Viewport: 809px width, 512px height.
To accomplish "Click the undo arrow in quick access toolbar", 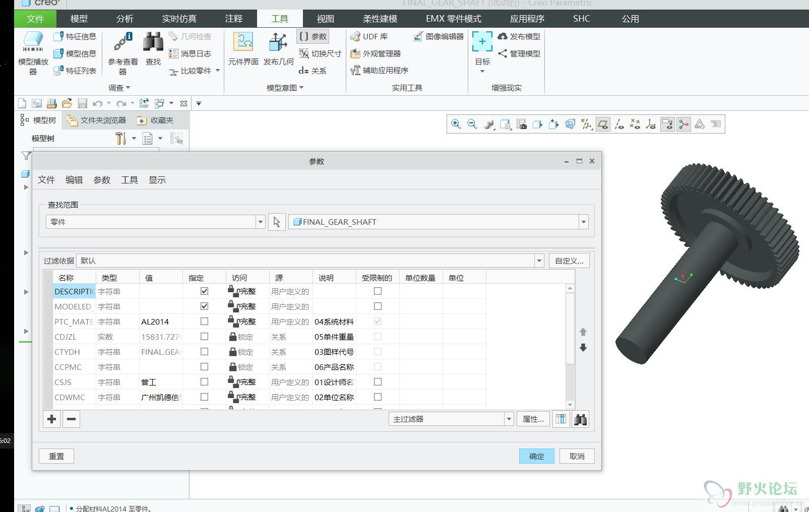I will (x=98, y=103).
